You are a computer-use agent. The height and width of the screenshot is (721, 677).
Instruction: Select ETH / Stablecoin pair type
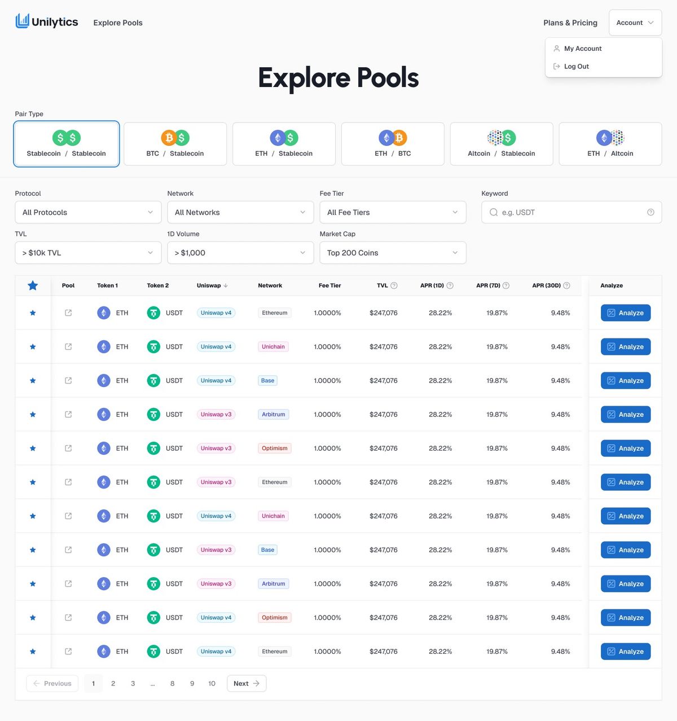284,144
